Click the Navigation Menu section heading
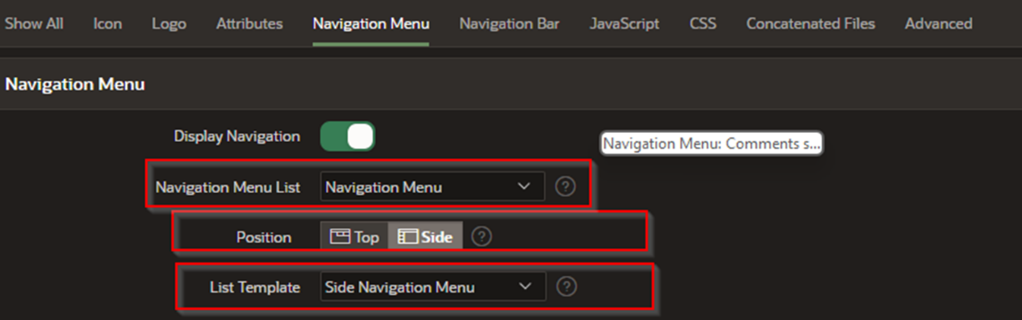This screenshot has width=1022, height=320. 75,84
